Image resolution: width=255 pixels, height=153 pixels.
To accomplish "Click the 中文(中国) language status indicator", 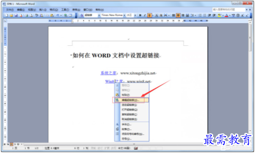I will coord(124,148).
